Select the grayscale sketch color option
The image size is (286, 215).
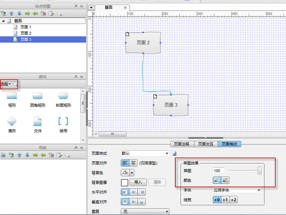(225, 180)
